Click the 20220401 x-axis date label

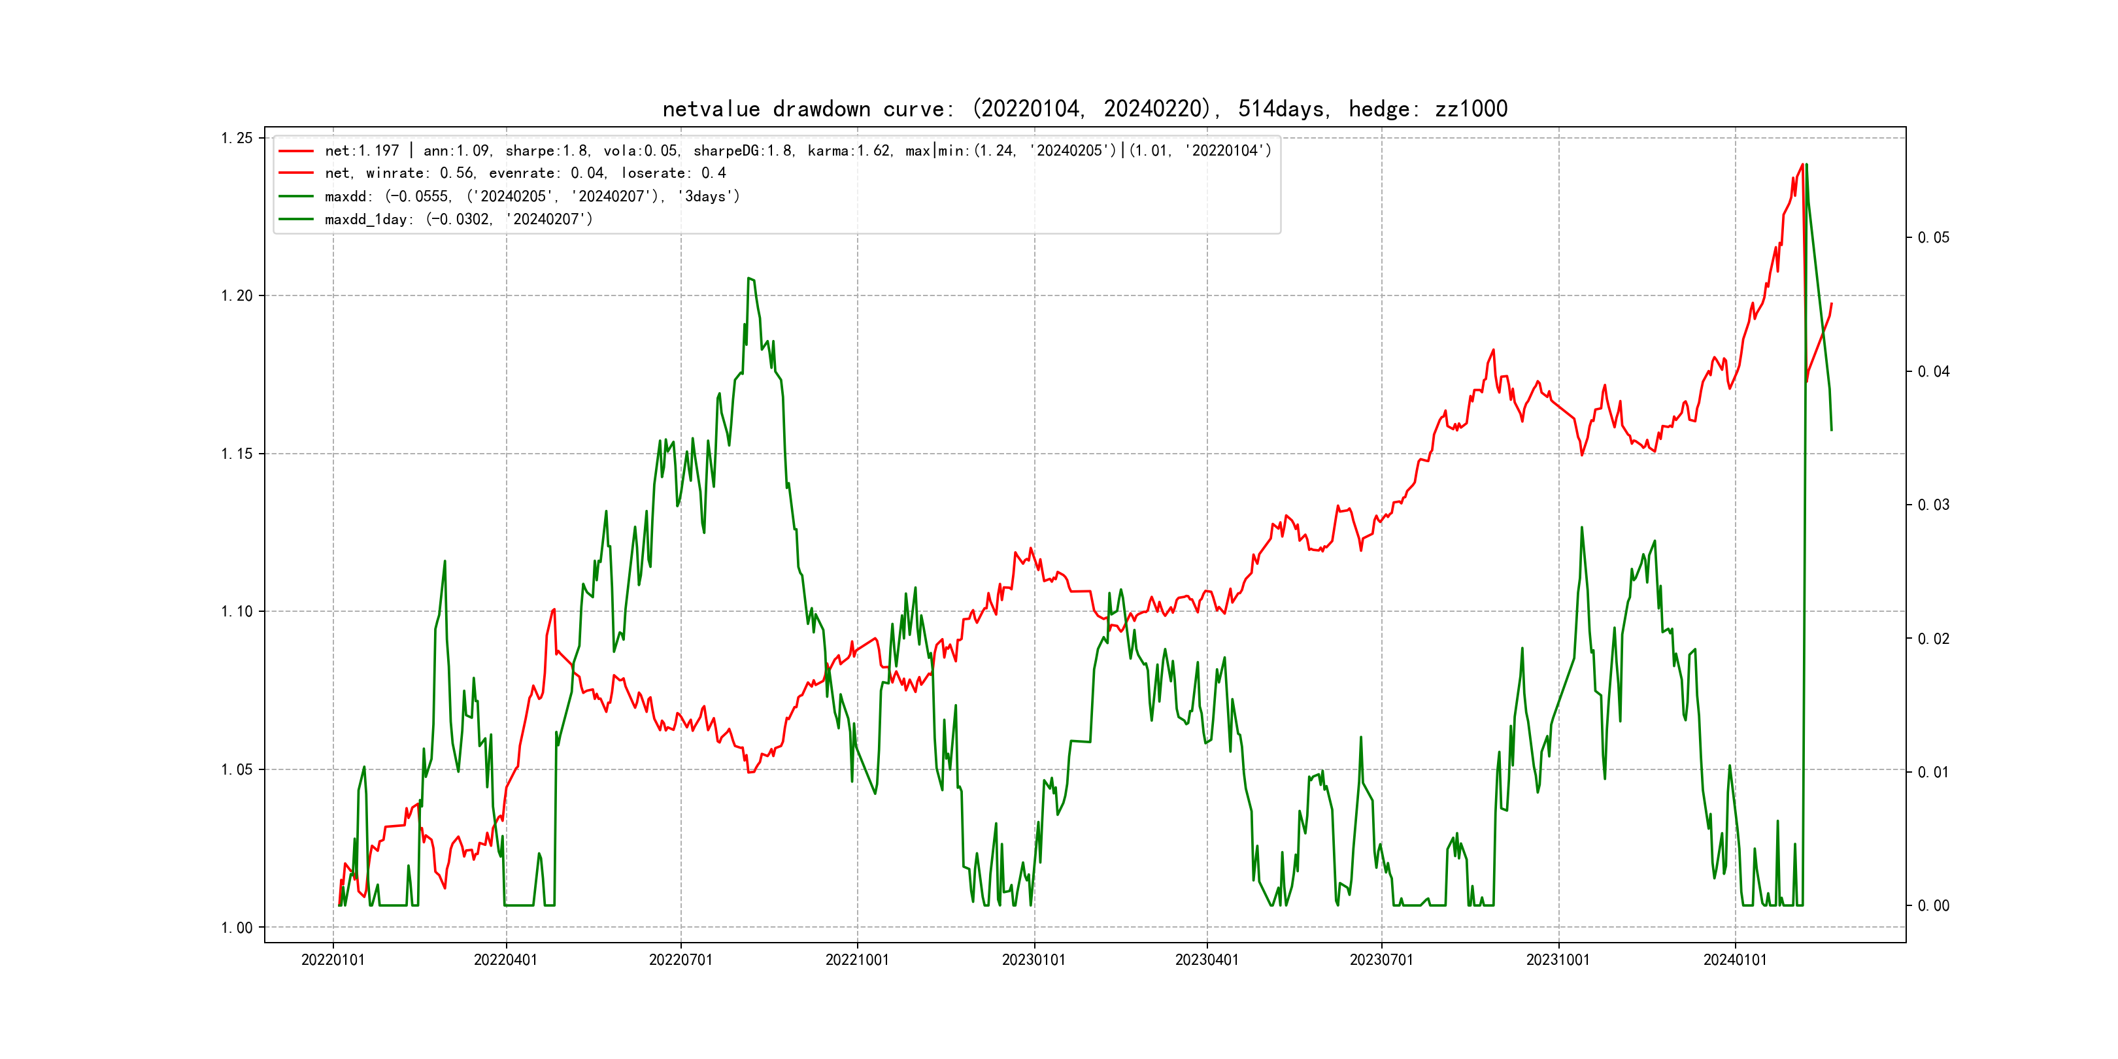coord(506,960)
